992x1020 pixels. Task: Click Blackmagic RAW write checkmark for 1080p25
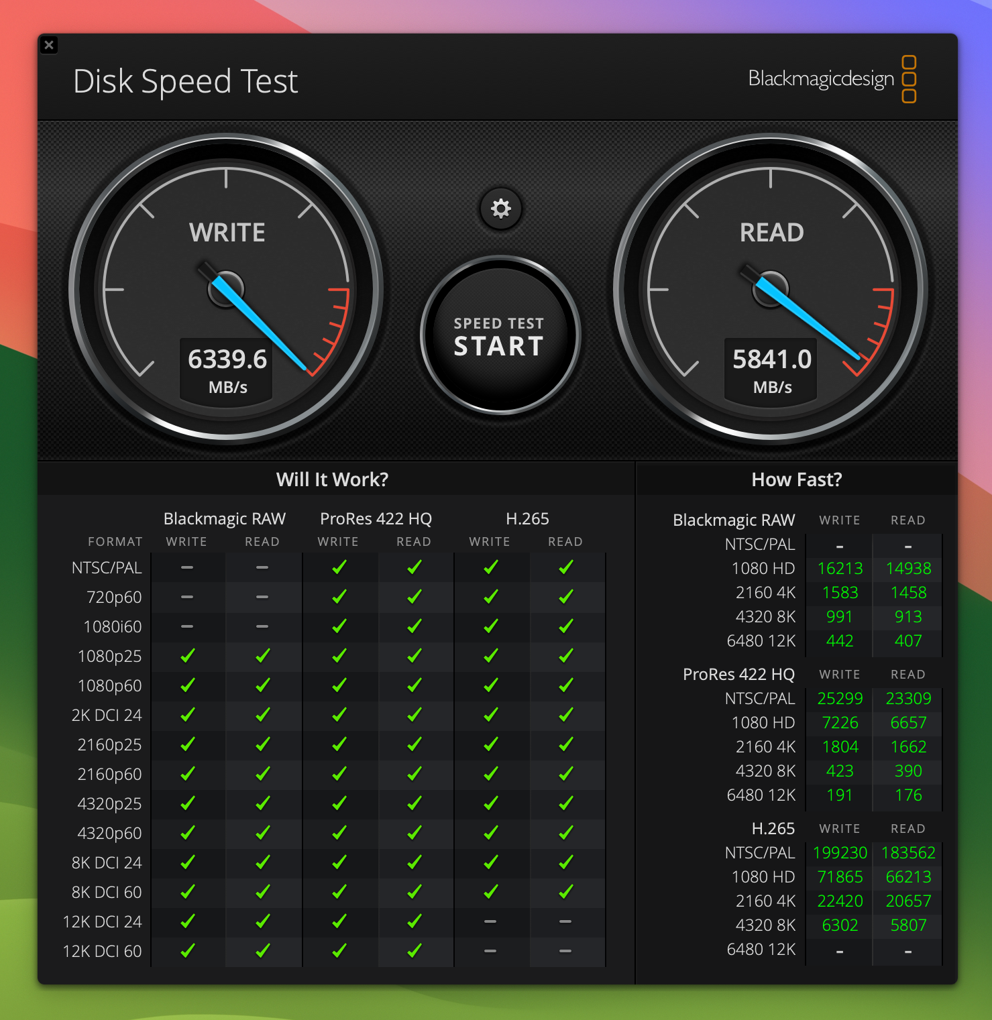[188, 656]
